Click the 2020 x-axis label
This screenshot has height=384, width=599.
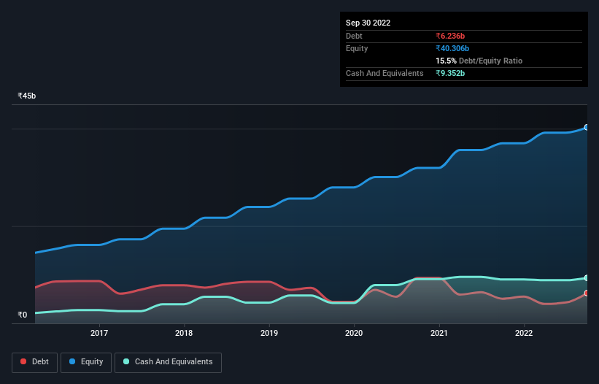click(354, 333)
